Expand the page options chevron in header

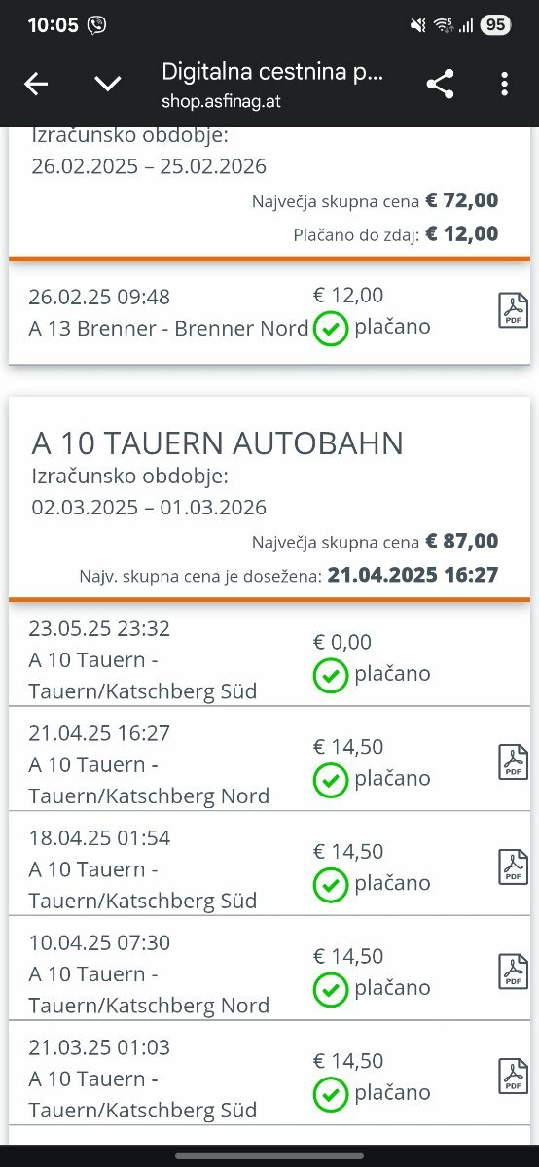[108, 85]
